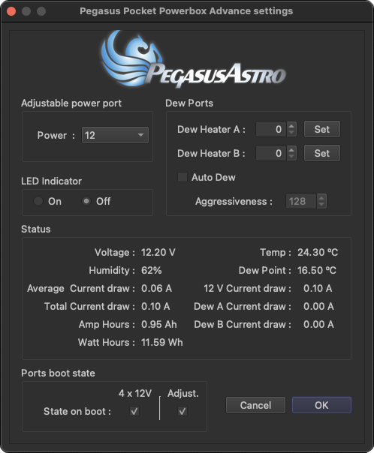Click the Amp Hours value 0.95 Ah
Screen dimensions: 374x453
158,324
